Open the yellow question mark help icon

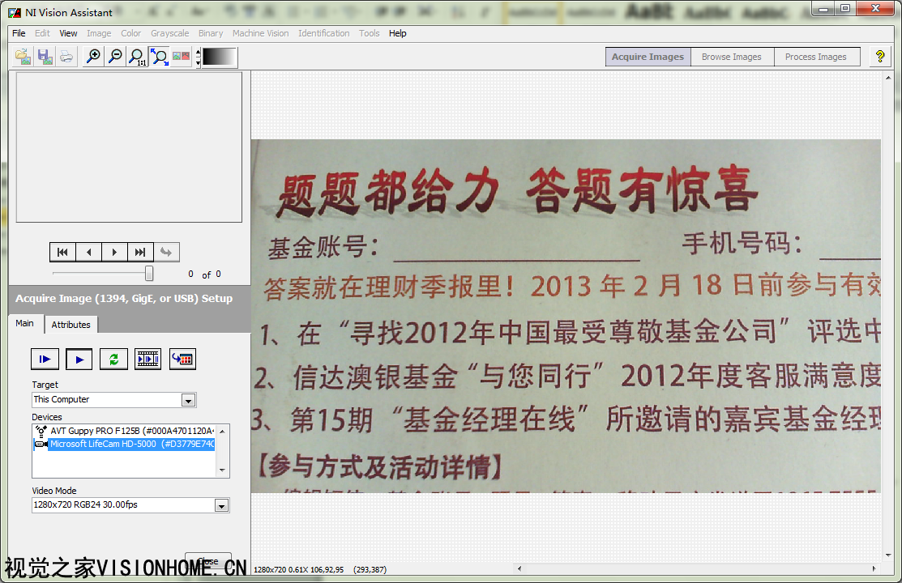[x=879, y=57]
